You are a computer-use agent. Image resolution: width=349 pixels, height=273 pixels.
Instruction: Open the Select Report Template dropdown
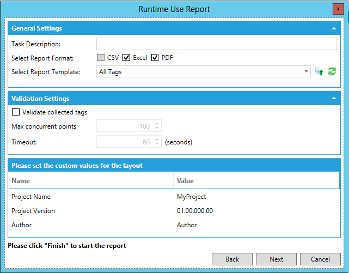click(307, 71)
